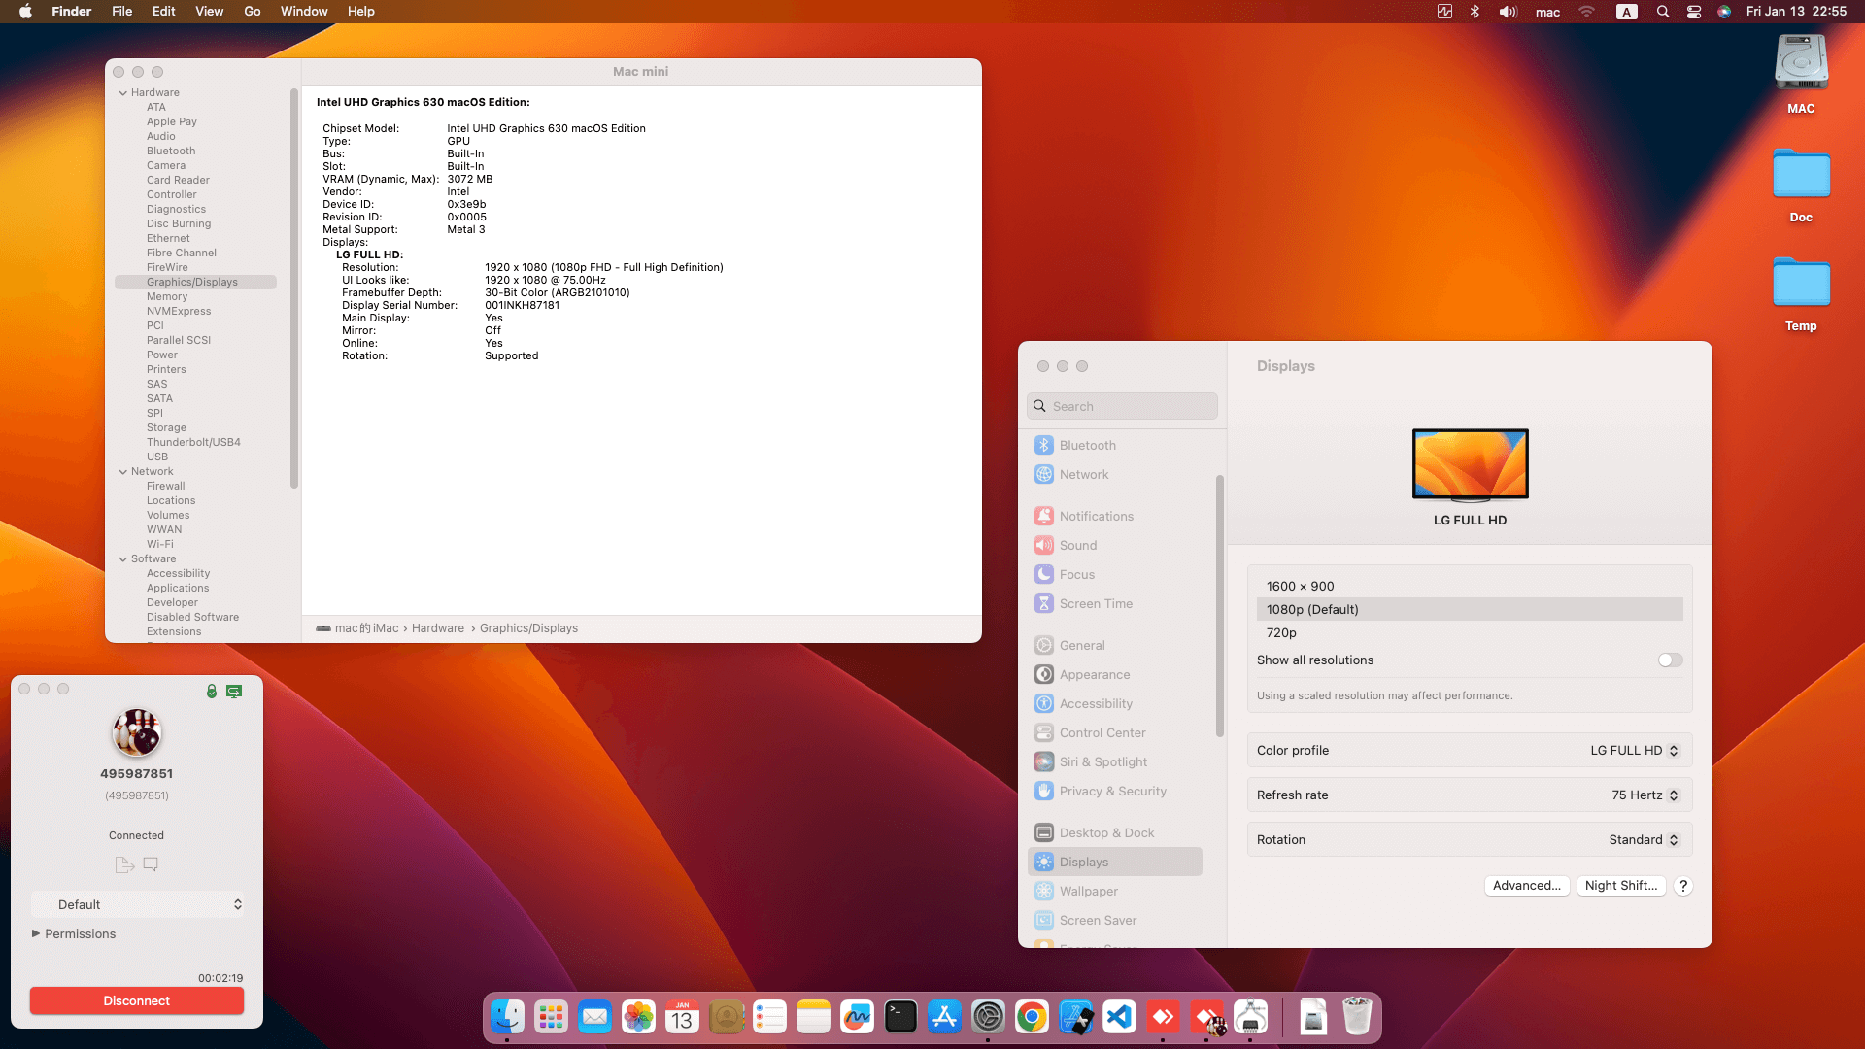The image size is (1865, 1049).
Task: Select the 720p resolution option
Action: [1282, 632]
